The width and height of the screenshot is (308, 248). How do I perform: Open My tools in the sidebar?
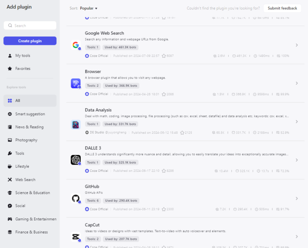pyautogui.click(x=22, y=56)
